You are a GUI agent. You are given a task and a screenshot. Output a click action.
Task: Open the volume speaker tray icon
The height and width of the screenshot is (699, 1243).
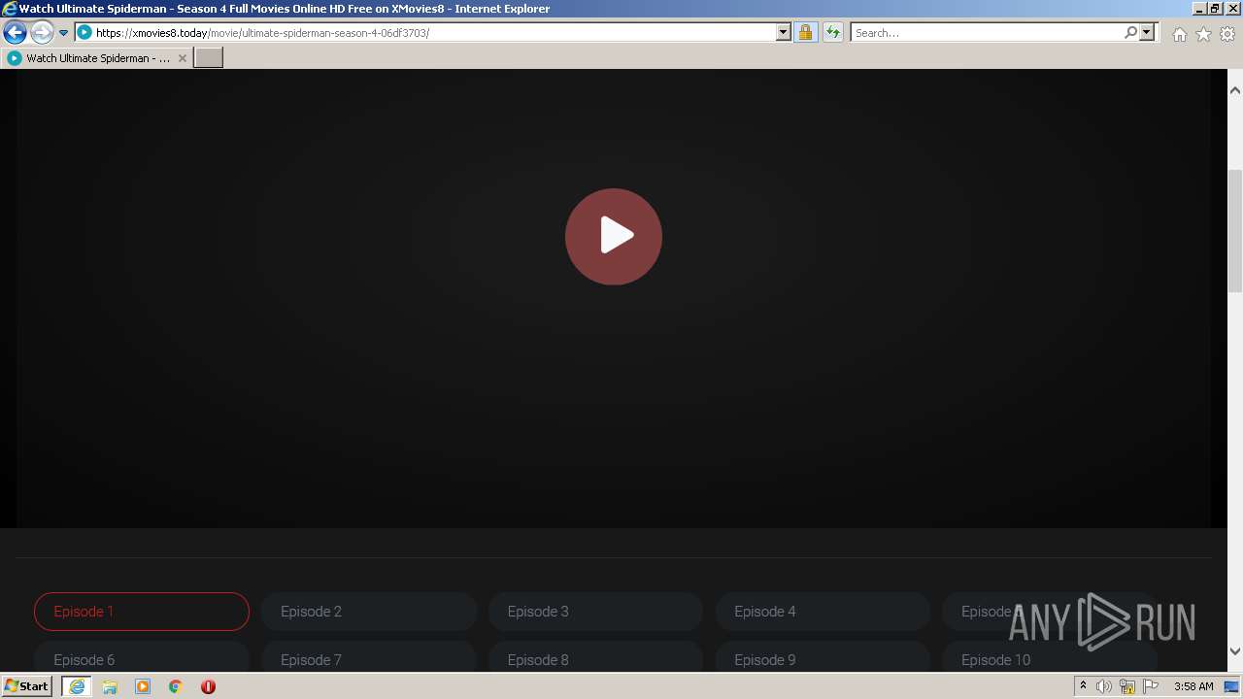tap(1104, 686)
